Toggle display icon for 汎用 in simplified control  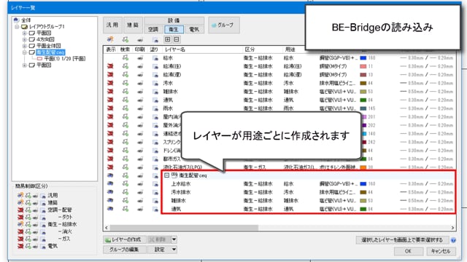(x=20, y=195)
